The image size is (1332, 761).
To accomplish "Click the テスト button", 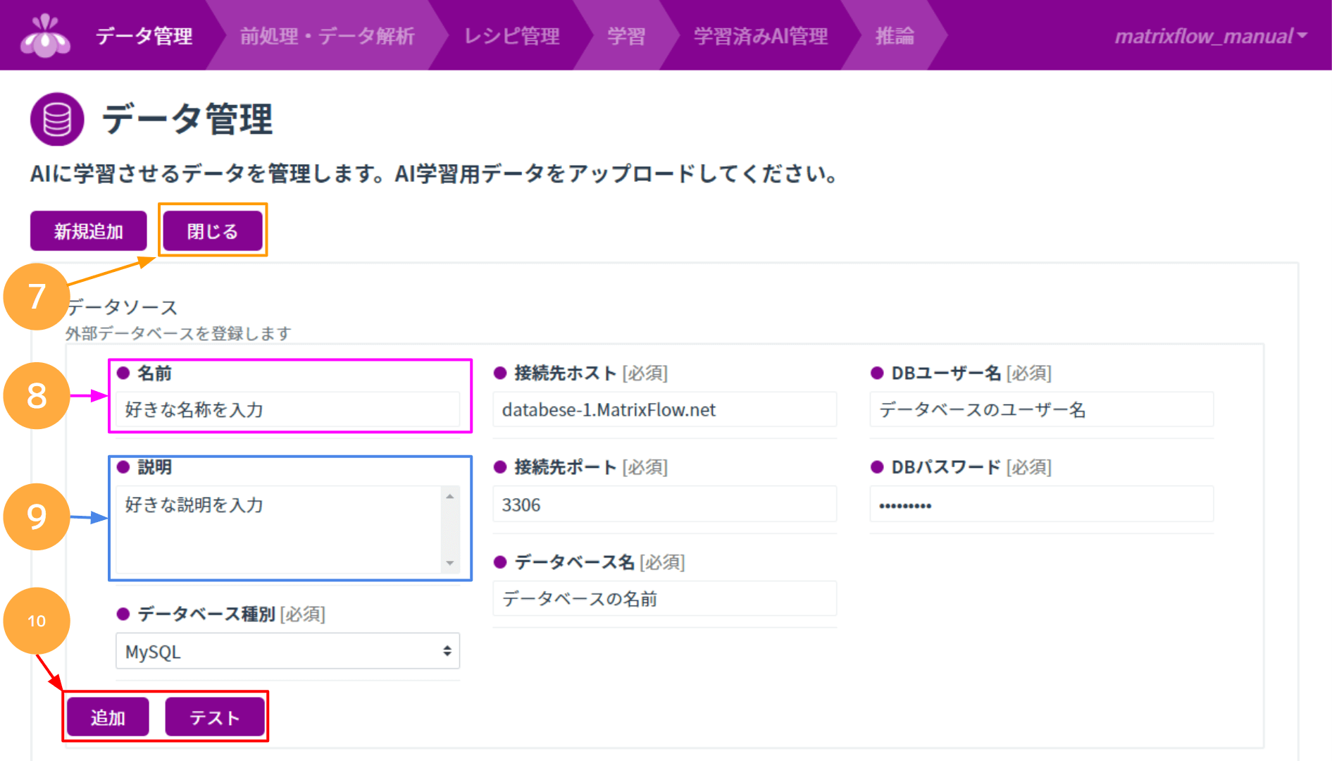I will [215, 717].
